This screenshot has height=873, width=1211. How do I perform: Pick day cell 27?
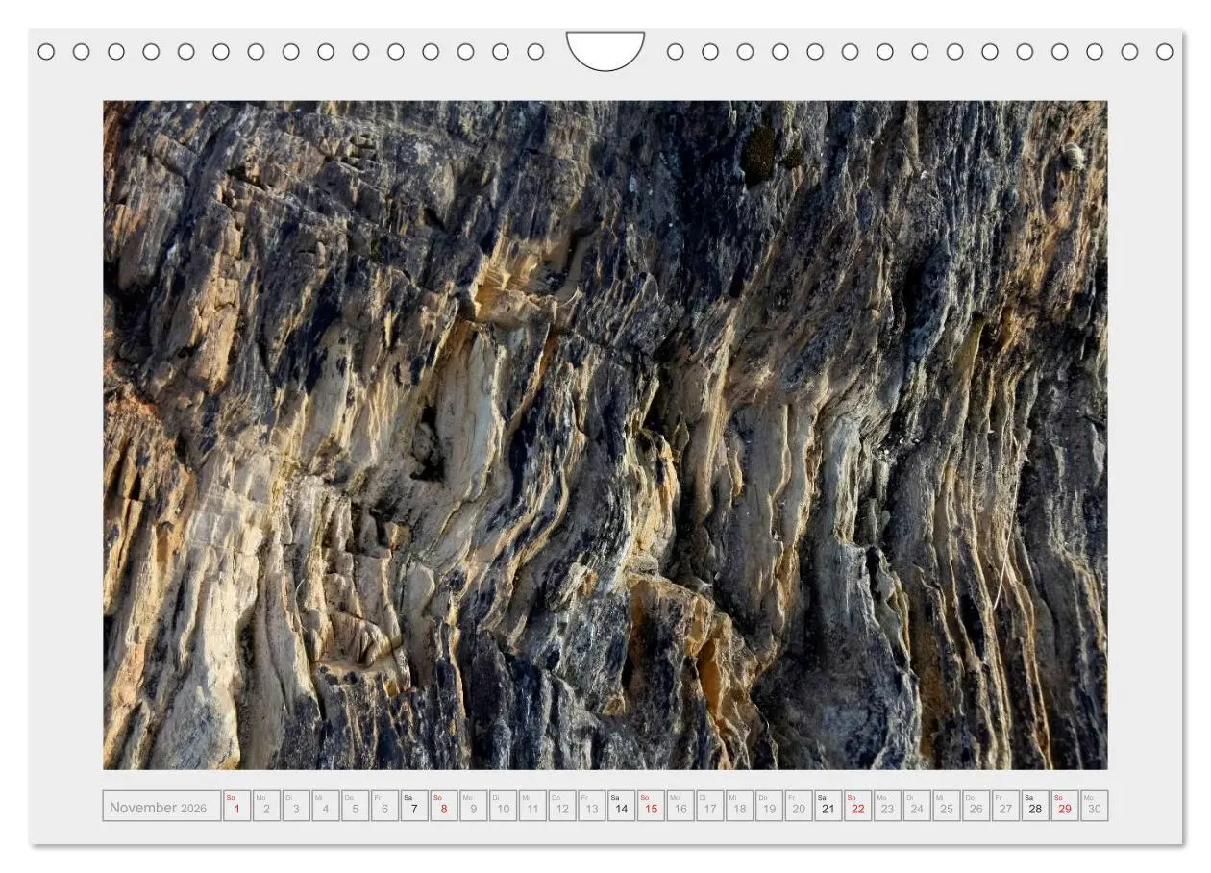click(1006, 806)
